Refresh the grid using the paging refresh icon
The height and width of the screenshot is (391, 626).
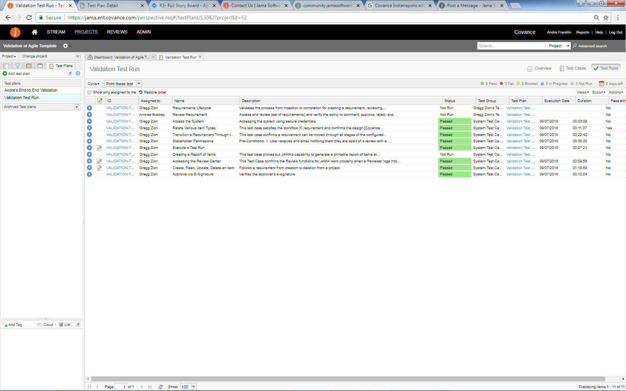click(161, 387)
